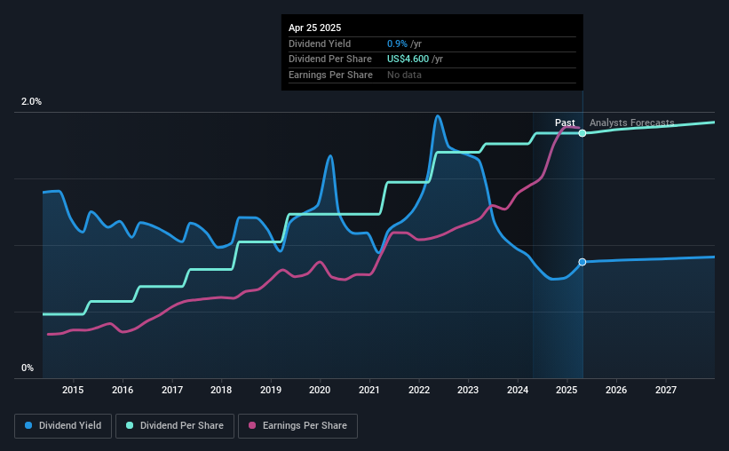Toggle the Dividend Yield legend button
729x451 pixels.
pos(63,426)
